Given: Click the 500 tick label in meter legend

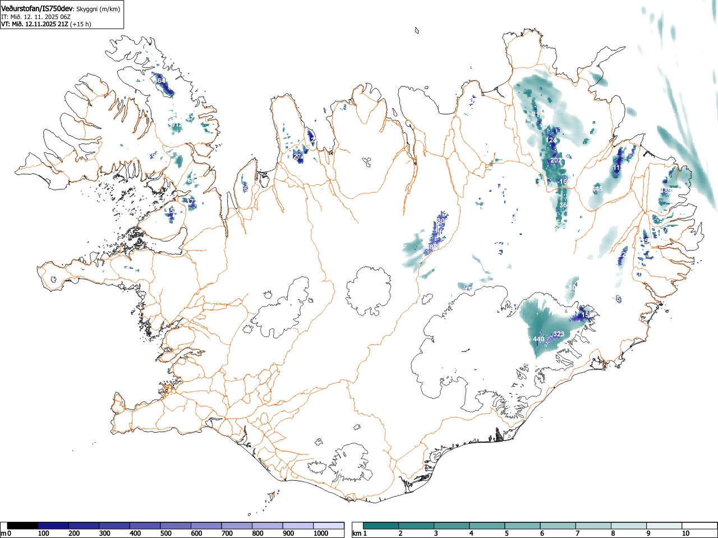Looking at the screenshot, I should pos(165,534).
